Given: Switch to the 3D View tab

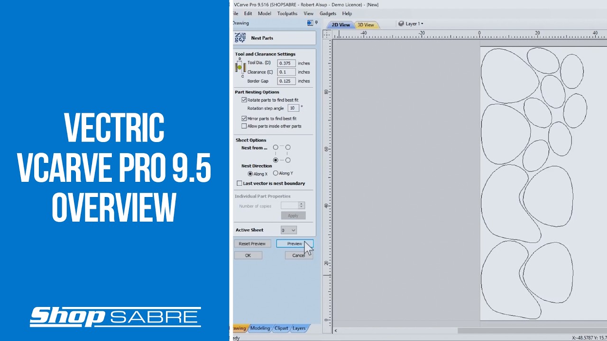Looking at the screenshot, I should click(x=366, y=25).
